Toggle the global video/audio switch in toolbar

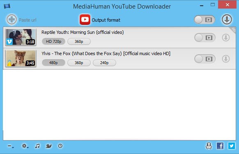click(x=205, y=20)
